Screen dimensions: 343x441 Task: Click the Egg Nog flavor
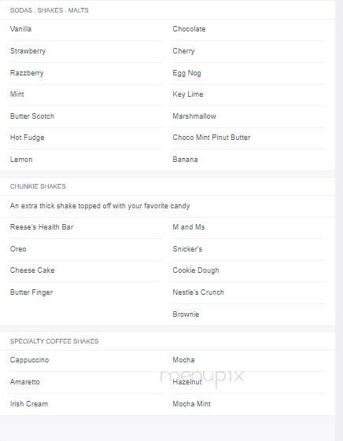coord(186,73)
